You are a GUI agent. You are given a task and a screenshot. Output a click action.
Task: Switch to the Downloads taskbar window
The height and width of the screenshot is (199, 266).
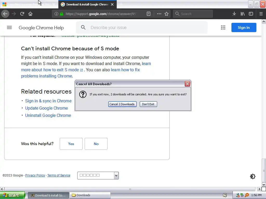click(90, 195)
